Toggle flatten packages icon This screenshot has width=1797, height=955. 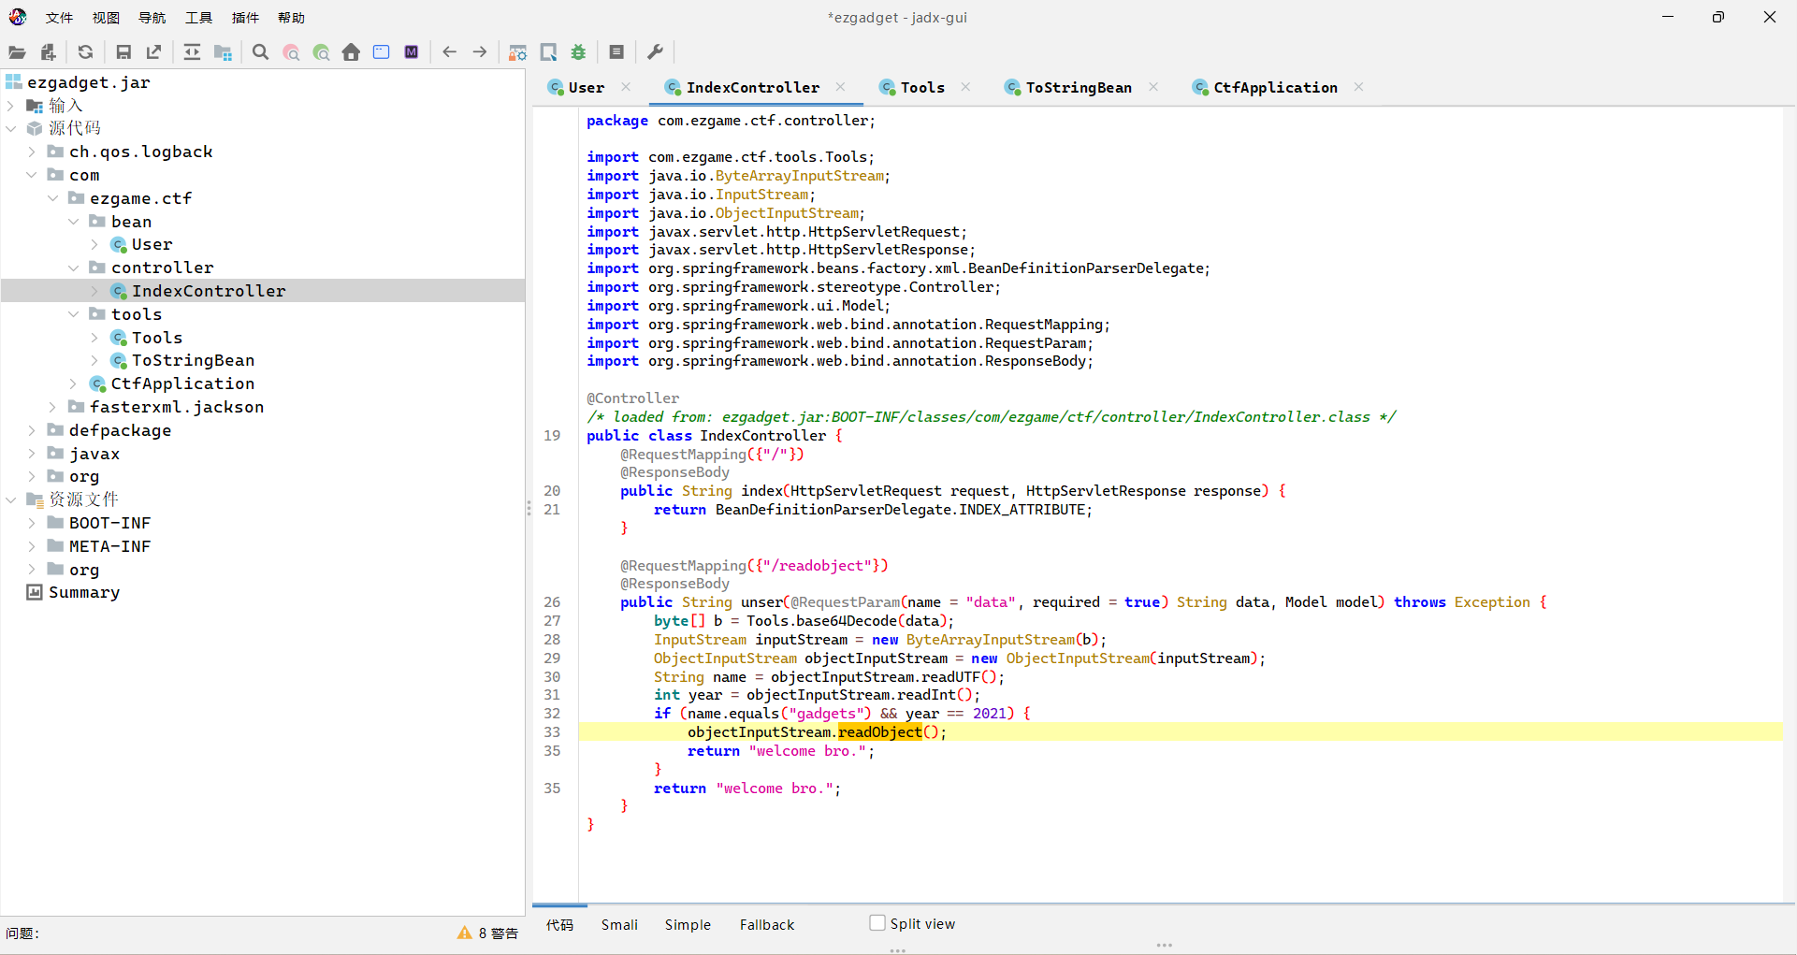point(223,52)
